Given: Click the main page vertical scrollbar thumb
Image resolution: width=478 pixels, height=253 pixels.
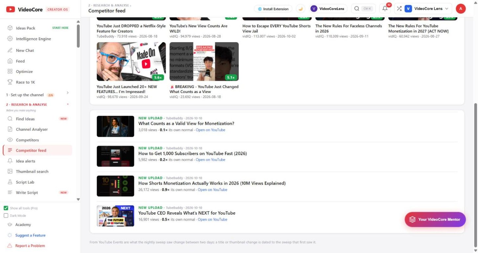Looking at the screenshot, I should [x=476, y=175].
